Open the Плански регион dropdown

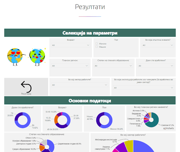pos(70,66)
